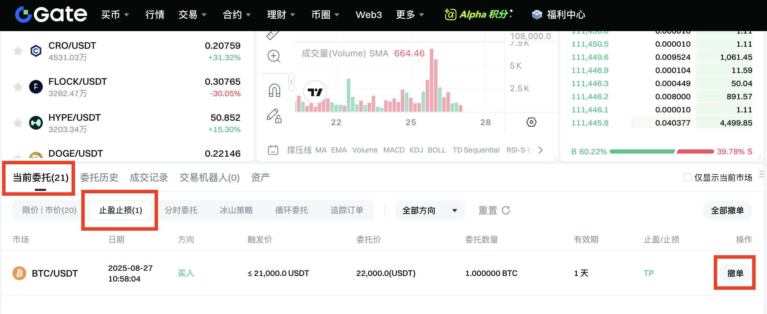Activate the magnet snap tool
This screenshot has width=767, height=314.
click(274, 91)
